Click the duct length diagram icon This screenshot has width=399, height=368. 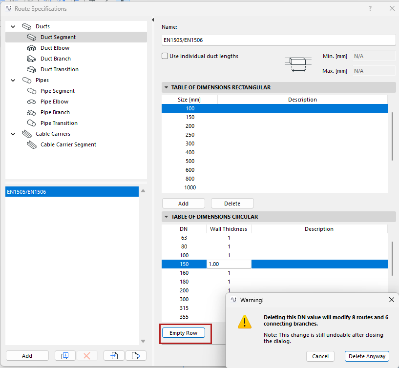[x=298, y=64]
